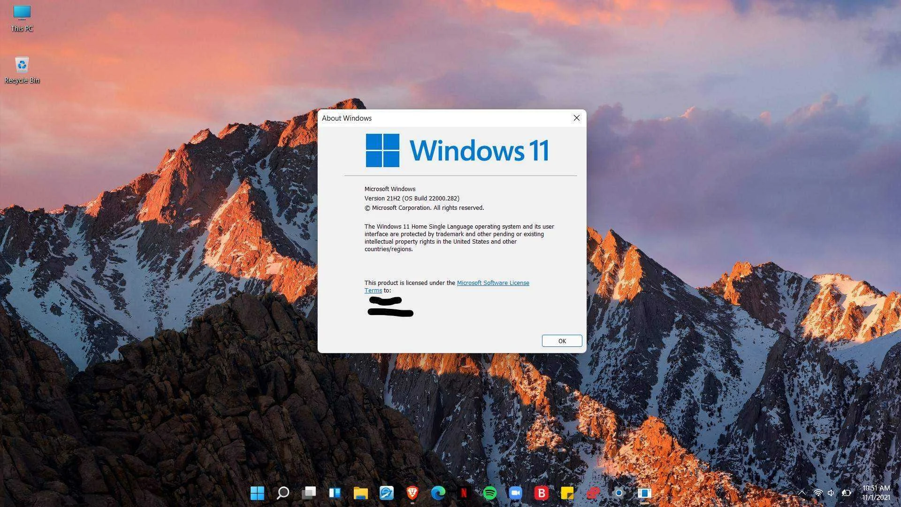The height and width of the screenshot is (507, 901).
Task: Close the About Windows dialog
Action: click(577, 118)
